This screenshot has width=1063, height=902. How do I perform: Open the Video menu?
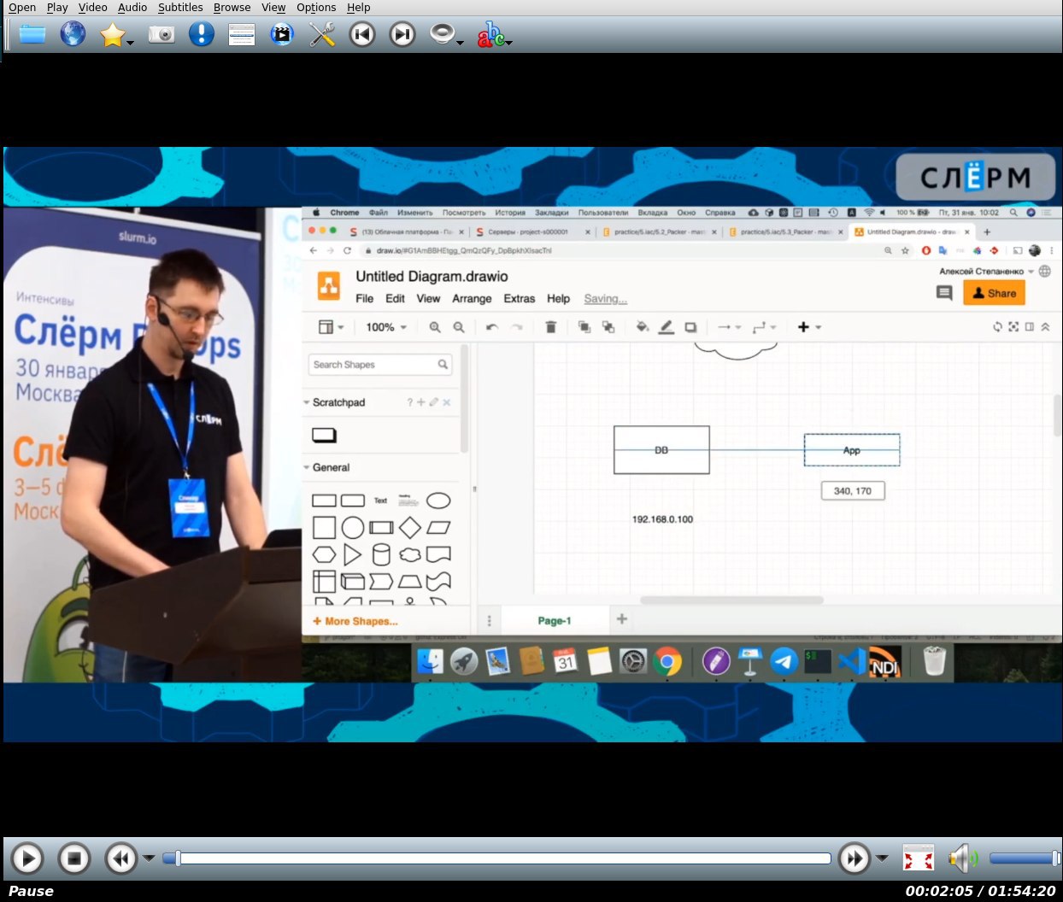92,7
